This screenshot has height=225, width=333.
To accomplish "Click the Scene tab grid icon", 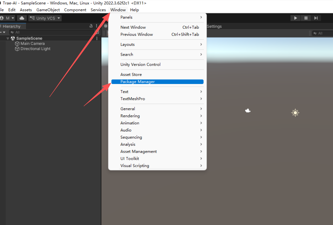I will click(106, 26).
